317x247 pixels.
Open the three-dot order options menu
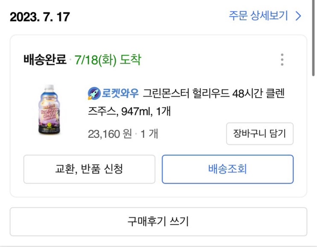coord(282,60)
